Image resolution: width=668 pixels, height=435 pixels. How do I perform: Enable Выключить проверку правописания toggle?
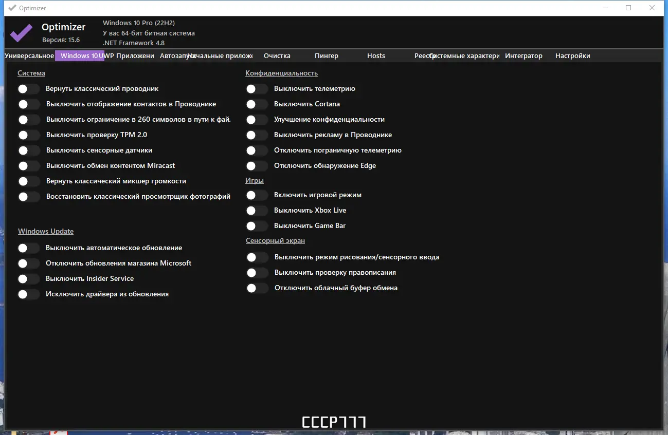(257, 273)
